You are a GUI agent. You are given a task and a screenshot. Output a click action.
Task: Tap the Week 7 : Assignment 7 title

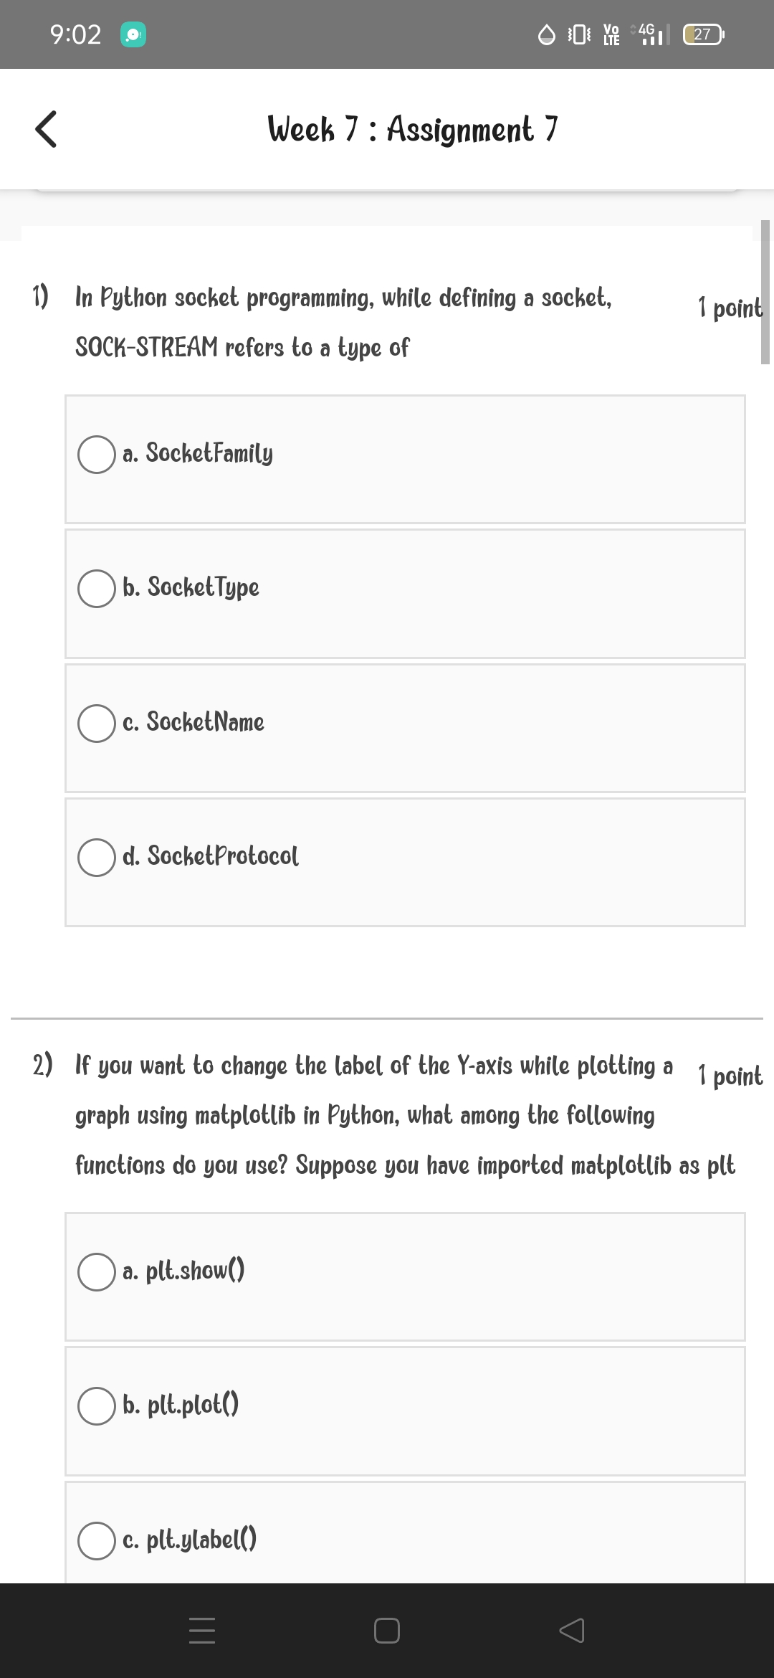click(x=413, y=130)
